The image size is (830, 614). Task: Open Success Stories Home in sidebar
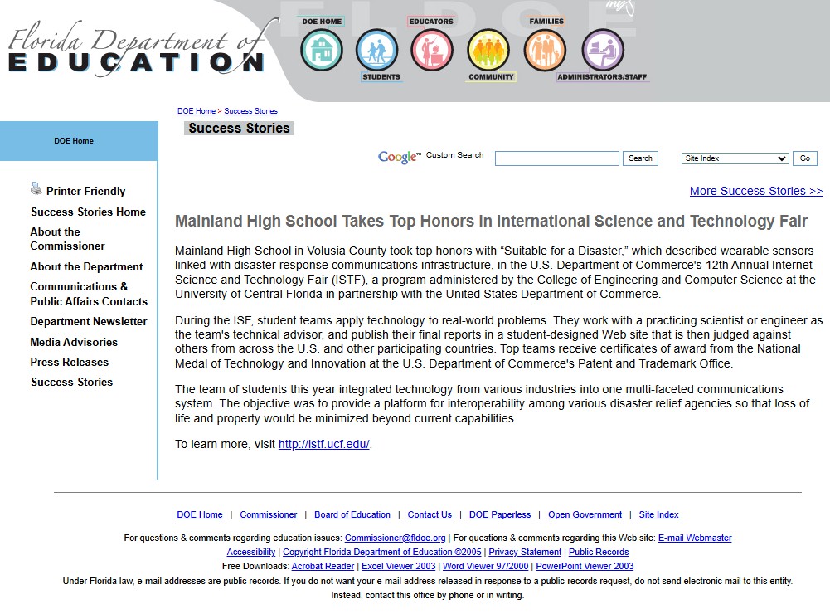click(x=88, y=212)
